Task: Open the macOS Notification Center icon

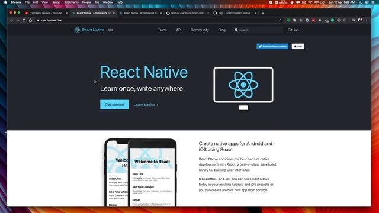Action: tap(372, 2)
